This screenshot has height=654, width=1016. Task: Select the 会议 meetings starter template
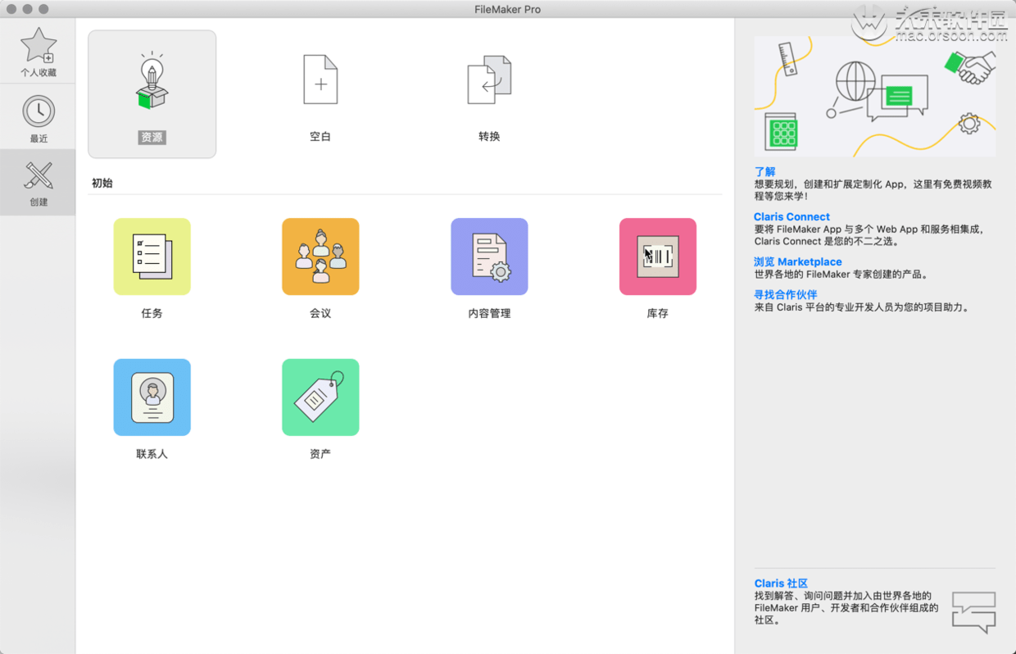click(320, 257)
